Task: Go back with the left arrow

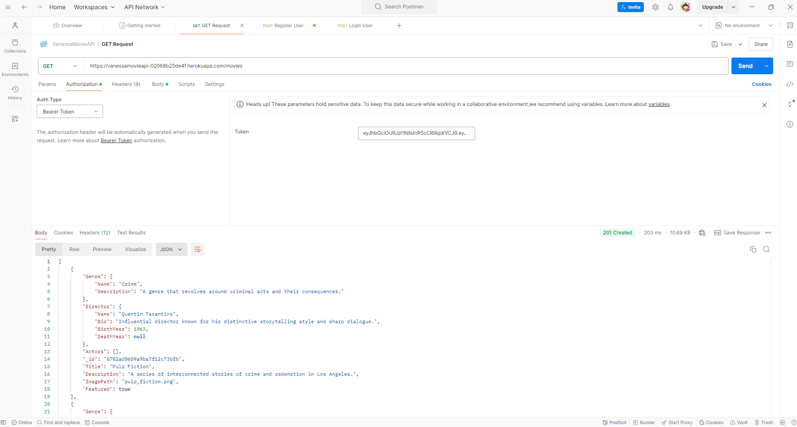Action: pyautogui.click(x=24, y=7)
